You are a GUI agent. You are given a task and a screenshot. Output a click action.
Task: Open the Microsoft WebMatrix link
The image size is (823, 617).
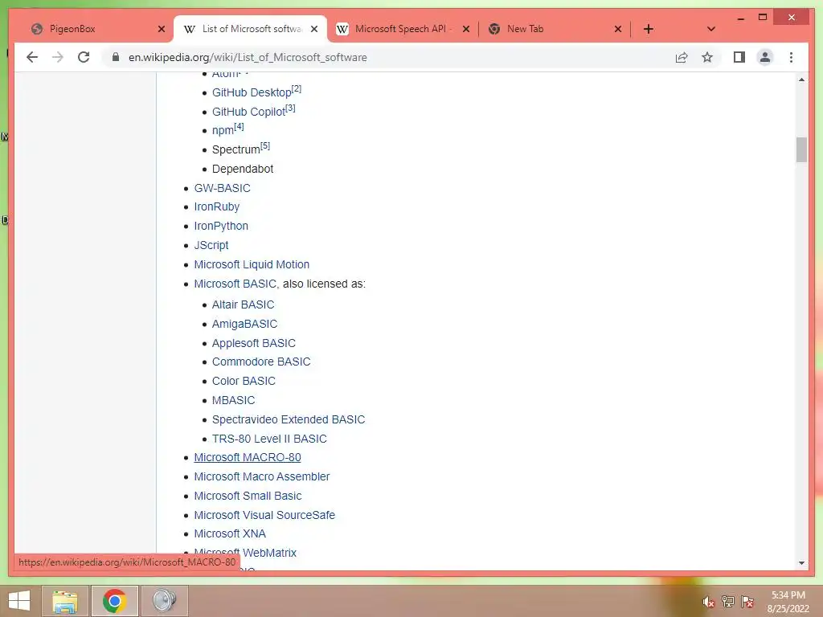pyautogui.click(x=245, y=553)
